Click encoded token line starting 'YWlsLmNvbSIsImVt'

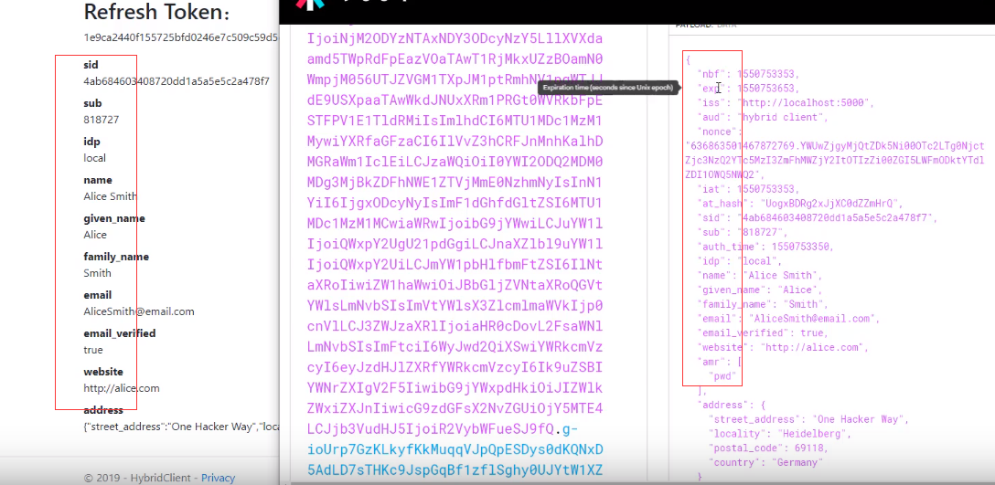click(455, 306)
